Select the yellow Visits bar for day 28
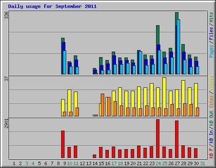216x168 pixels. point(183,92)
